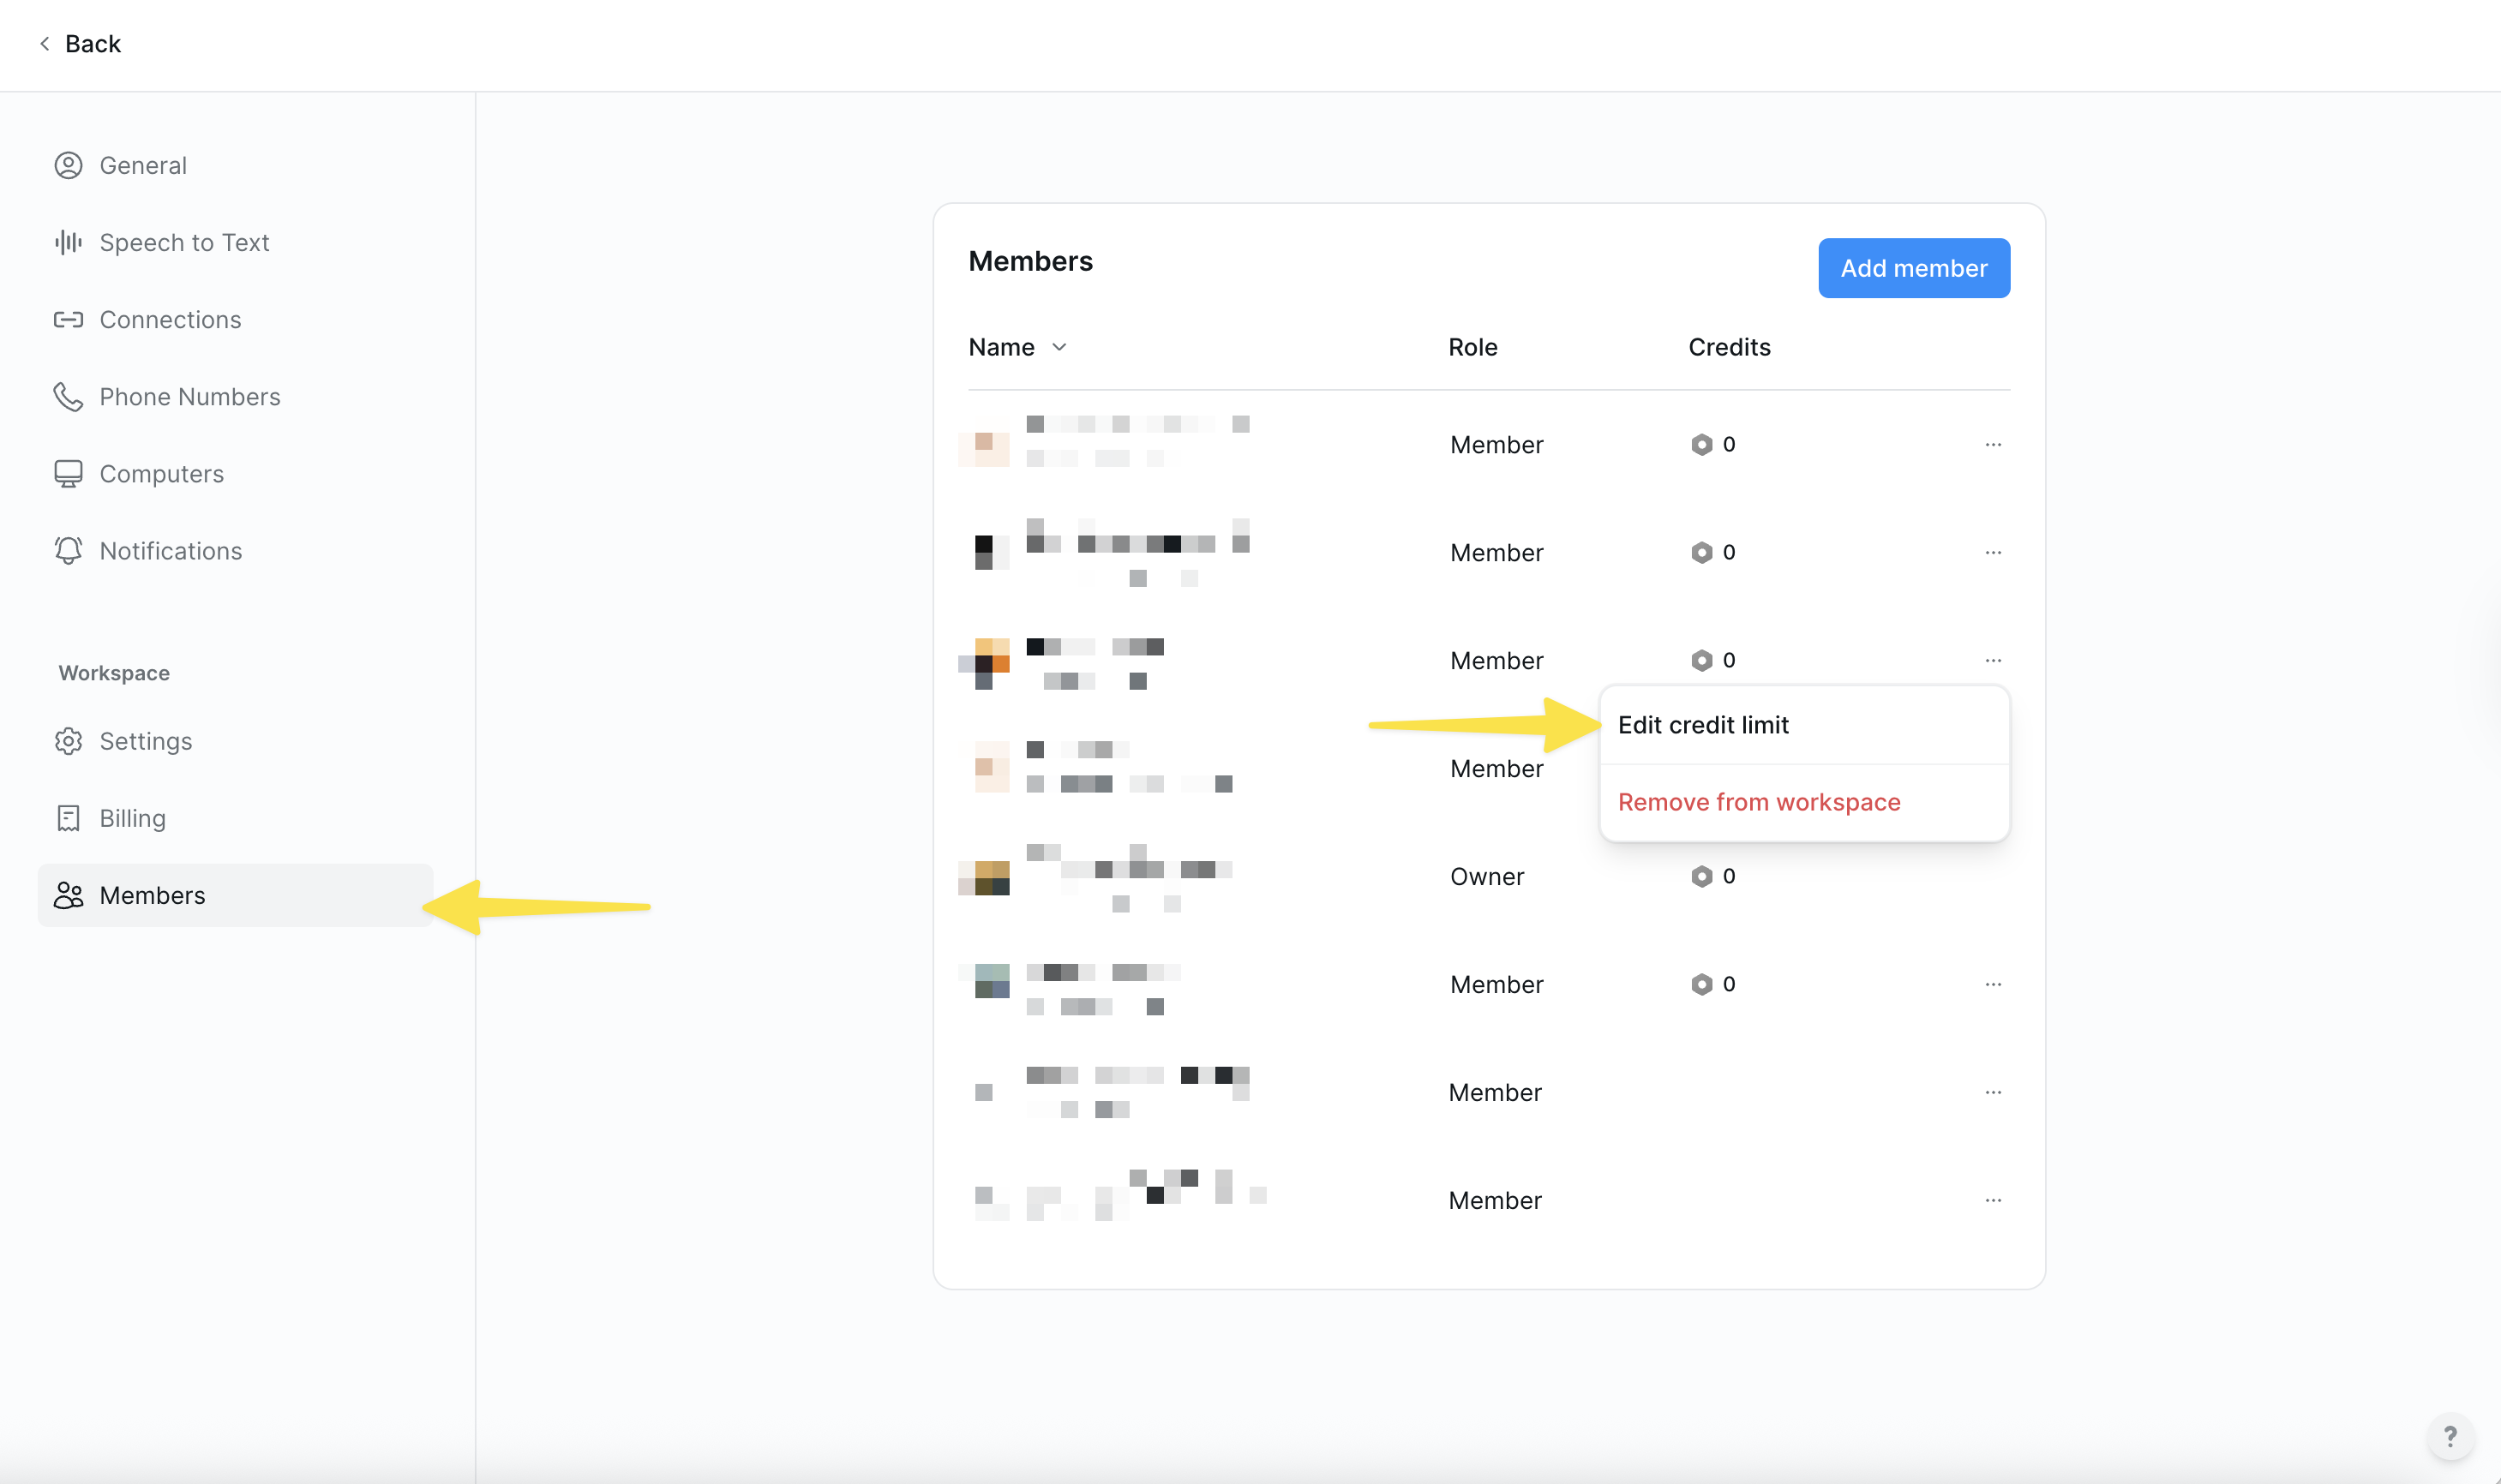
Task: Open the last member's three-dot menu
Action: pyautogui.click(x=1993, y=1200)
